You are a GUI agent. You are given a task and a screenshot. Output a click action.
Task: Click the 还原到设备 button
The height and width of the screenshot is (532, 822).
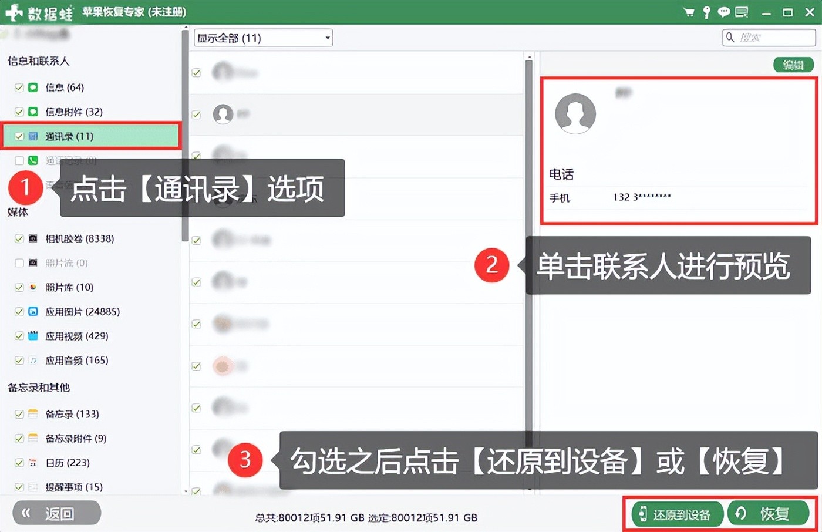(676, 514)
